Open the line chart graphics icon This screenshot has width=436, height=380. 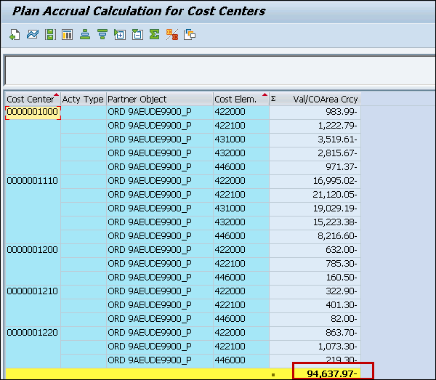[32, 34]
